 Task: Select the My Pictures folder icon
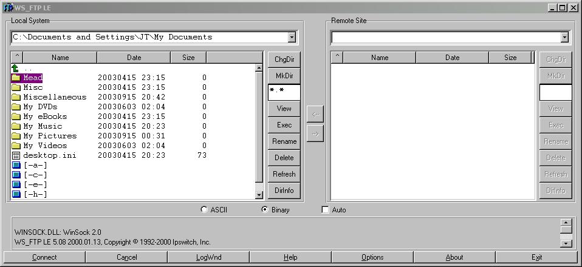click(16, 136)
